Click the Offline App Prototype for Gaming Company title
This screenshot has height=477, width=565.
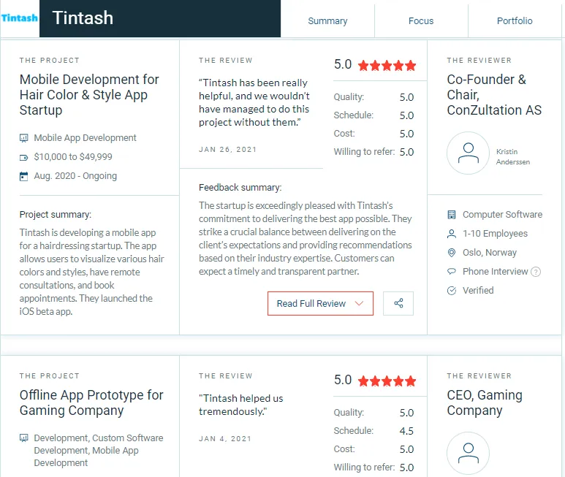91,402
